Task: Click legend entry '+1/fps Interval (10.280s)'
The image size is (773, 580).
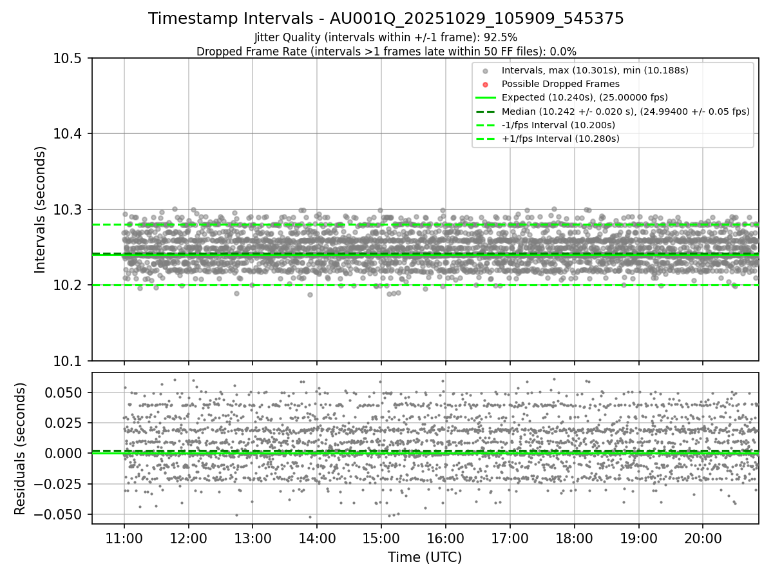Action: [x=560, y=139]
